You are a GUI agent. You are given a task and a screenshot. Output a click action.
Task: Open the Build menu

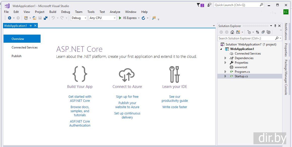(53, 12)
